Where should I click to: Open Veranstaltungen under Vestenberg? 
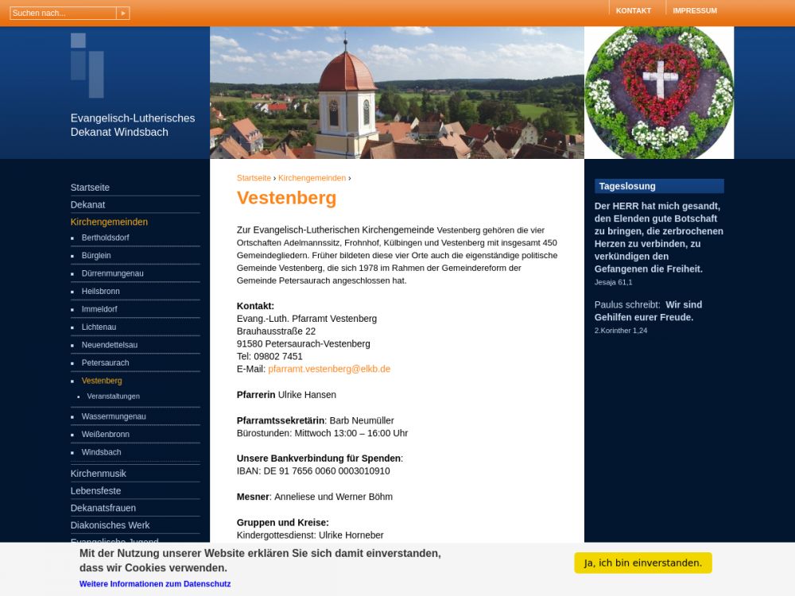(x=114, y=397)
